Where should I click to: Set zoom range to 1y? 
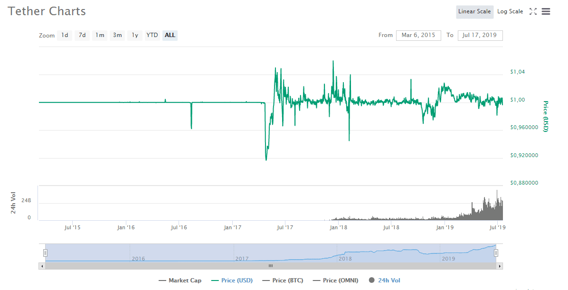(135, 35)
